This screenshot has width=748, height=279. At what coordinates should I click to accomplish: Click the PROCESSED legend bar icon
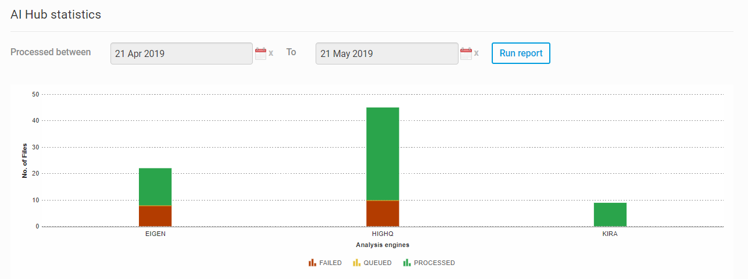407,263
